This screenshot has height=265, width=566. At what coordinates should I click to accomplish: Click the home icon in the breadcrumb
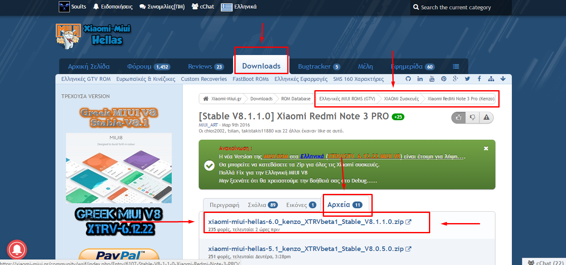point(206,99)
